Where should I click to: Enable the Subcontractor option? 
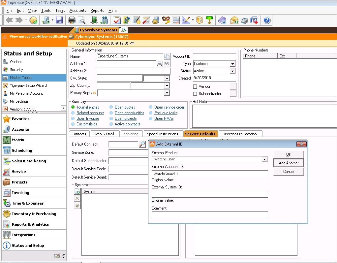(x=194, y=93)
